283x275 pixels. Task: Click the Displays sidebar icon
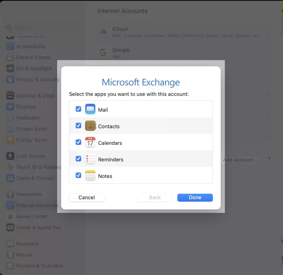(10, 107)
